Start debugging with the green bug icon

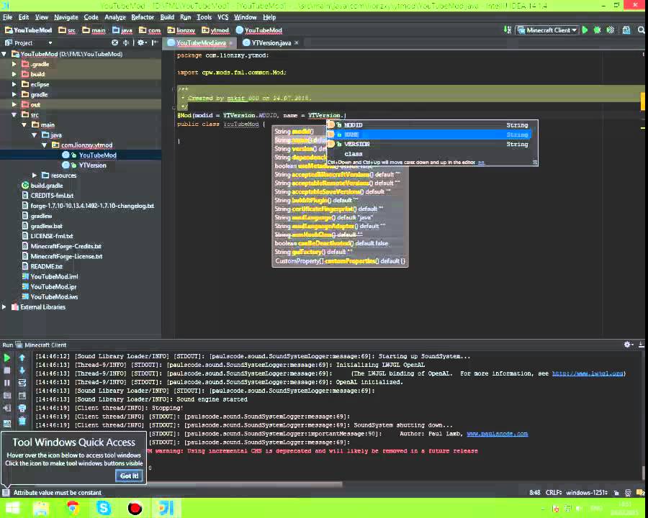(597, 30)
